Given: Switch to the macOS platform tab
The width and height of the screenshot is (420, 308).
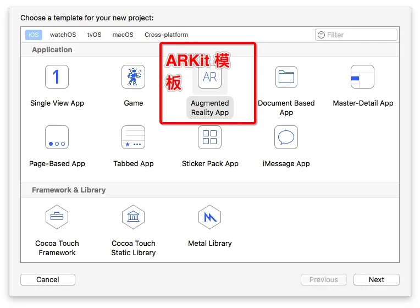Looking at the screenshot, I should pos(123,35).
